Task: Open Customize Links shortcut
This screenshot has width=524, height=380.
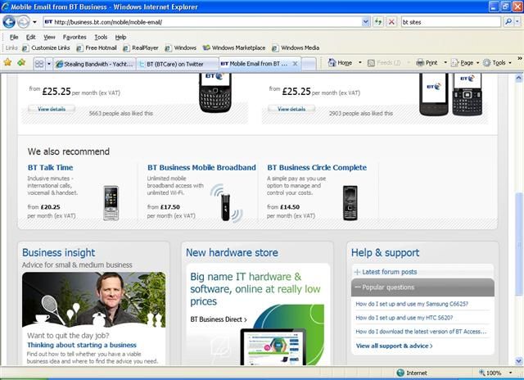Action: click(46, 47)
